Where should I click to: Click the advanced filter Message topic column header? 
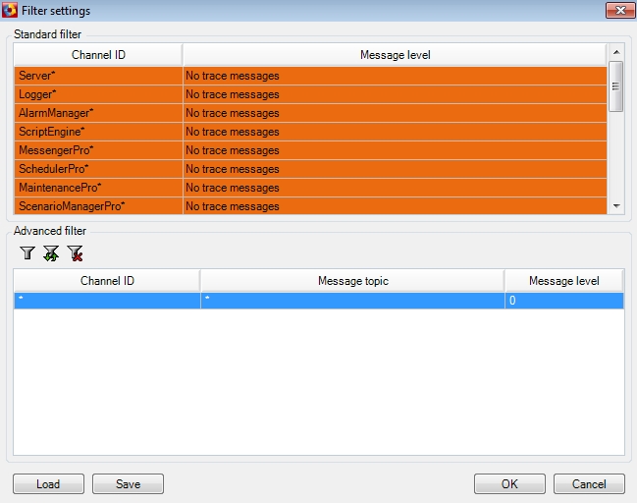[x=352, y=281]
